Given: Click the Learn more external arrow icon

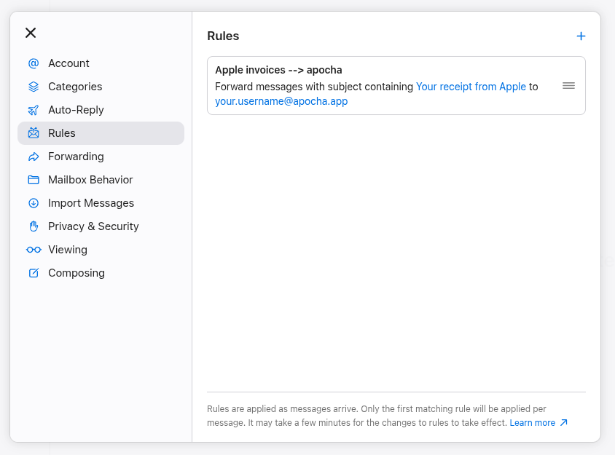Looking at the screenshot, I should [x=563, y=422].
